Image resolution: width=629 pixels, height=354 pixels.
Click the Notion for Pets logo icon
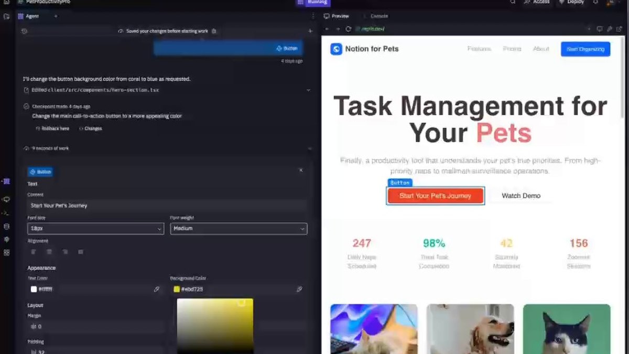pos(336,49)
